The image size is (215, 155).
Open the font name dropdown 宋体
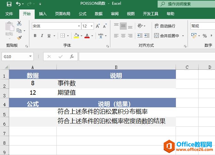79,26
